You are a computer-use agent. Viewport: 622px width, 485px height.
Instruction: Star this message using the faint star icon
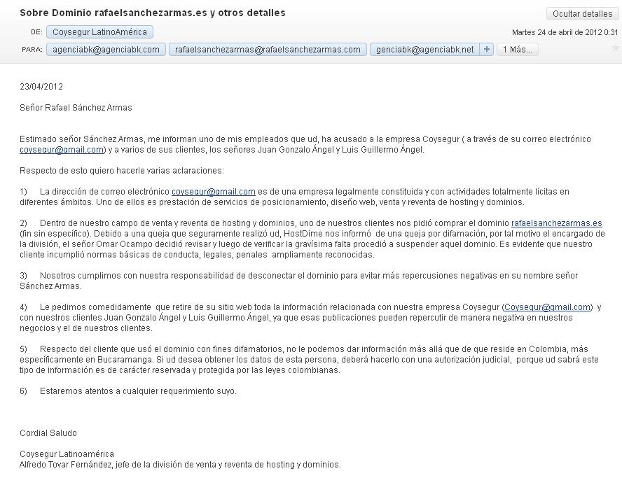[615, 48]
